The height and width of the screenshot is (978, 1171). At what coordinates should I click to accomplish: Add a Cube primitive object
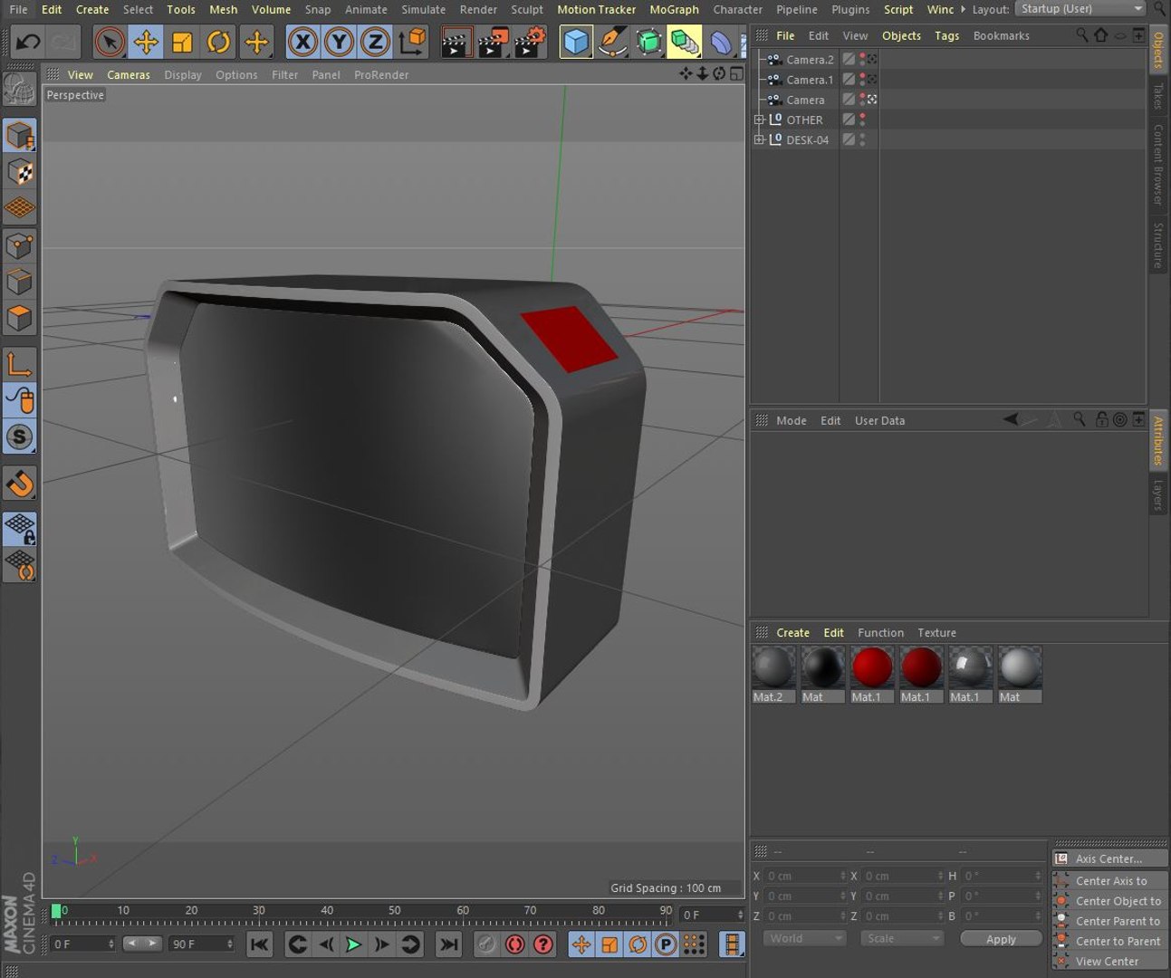[576, 42]
